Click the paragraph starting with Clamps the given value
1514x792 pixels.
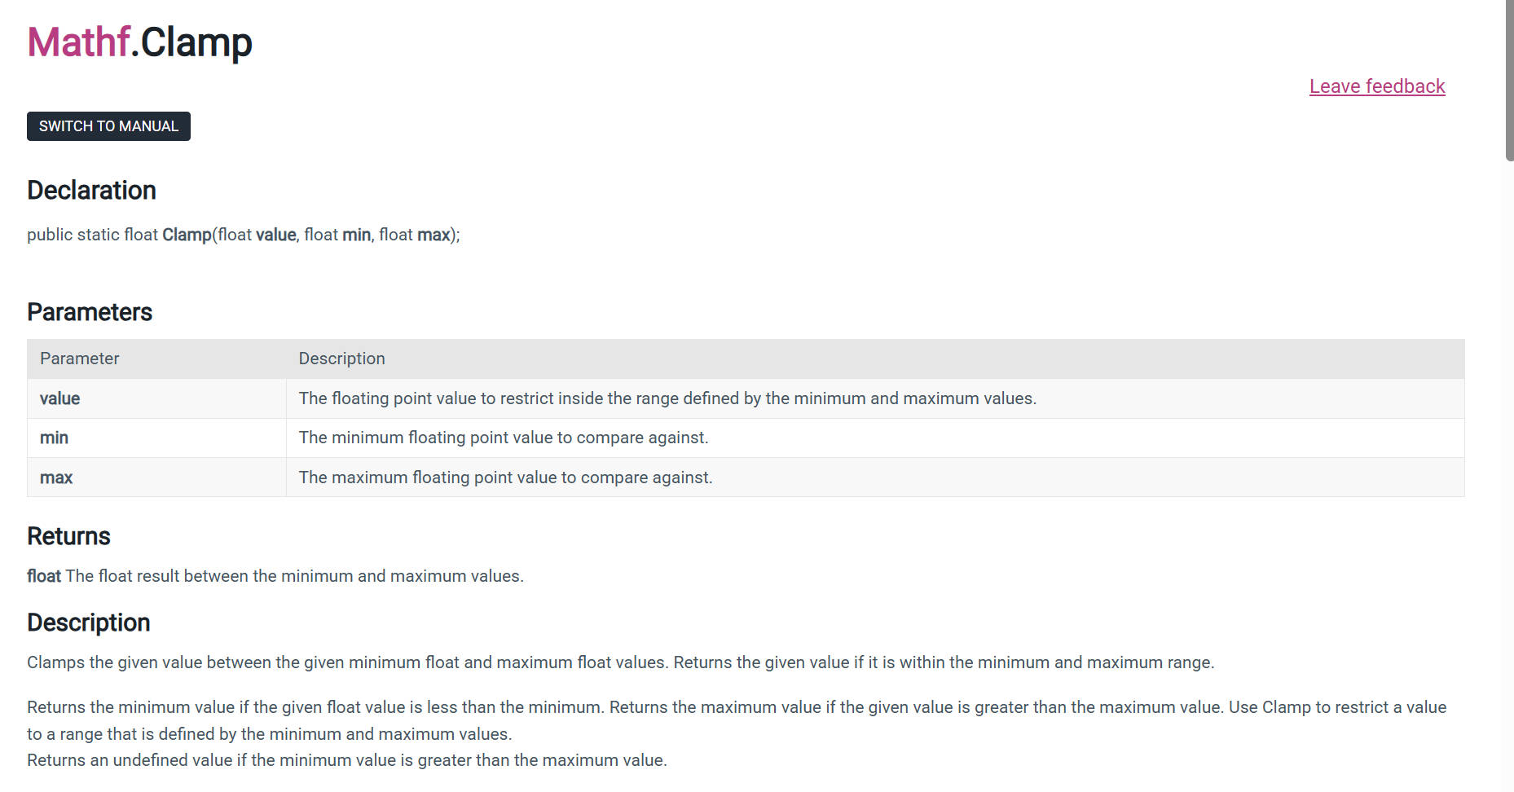tap(619, 662)
